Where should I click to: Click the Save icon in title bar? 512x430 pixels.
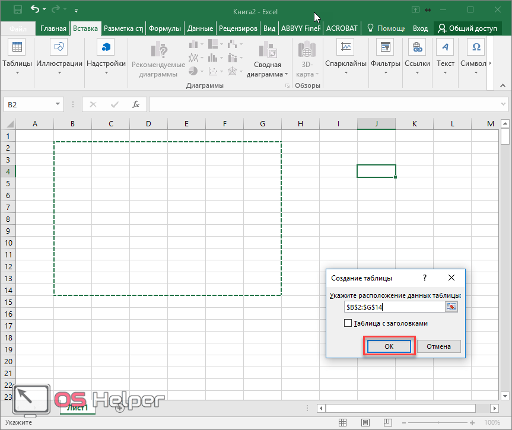(x=17, y=9)
